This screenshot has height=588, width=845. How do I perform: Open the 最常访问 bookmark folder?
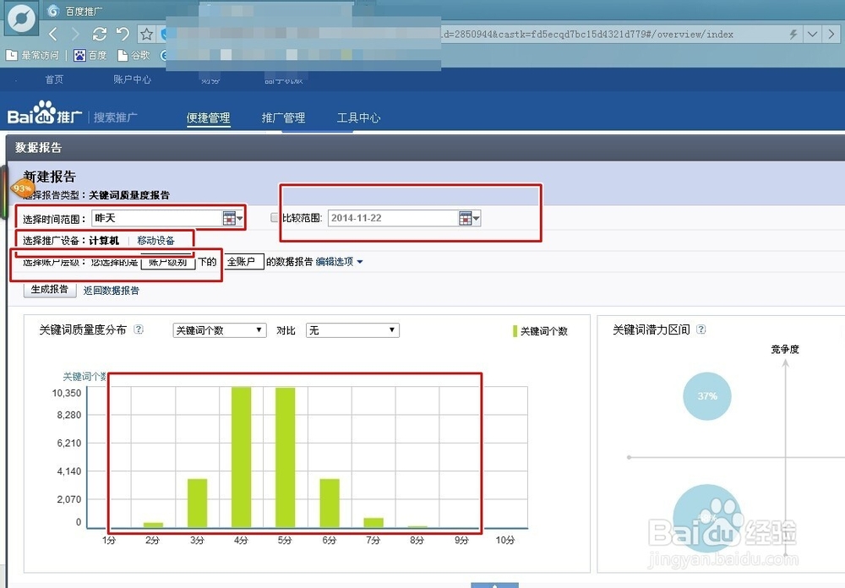pyautogui.click(x=32, y=55)
